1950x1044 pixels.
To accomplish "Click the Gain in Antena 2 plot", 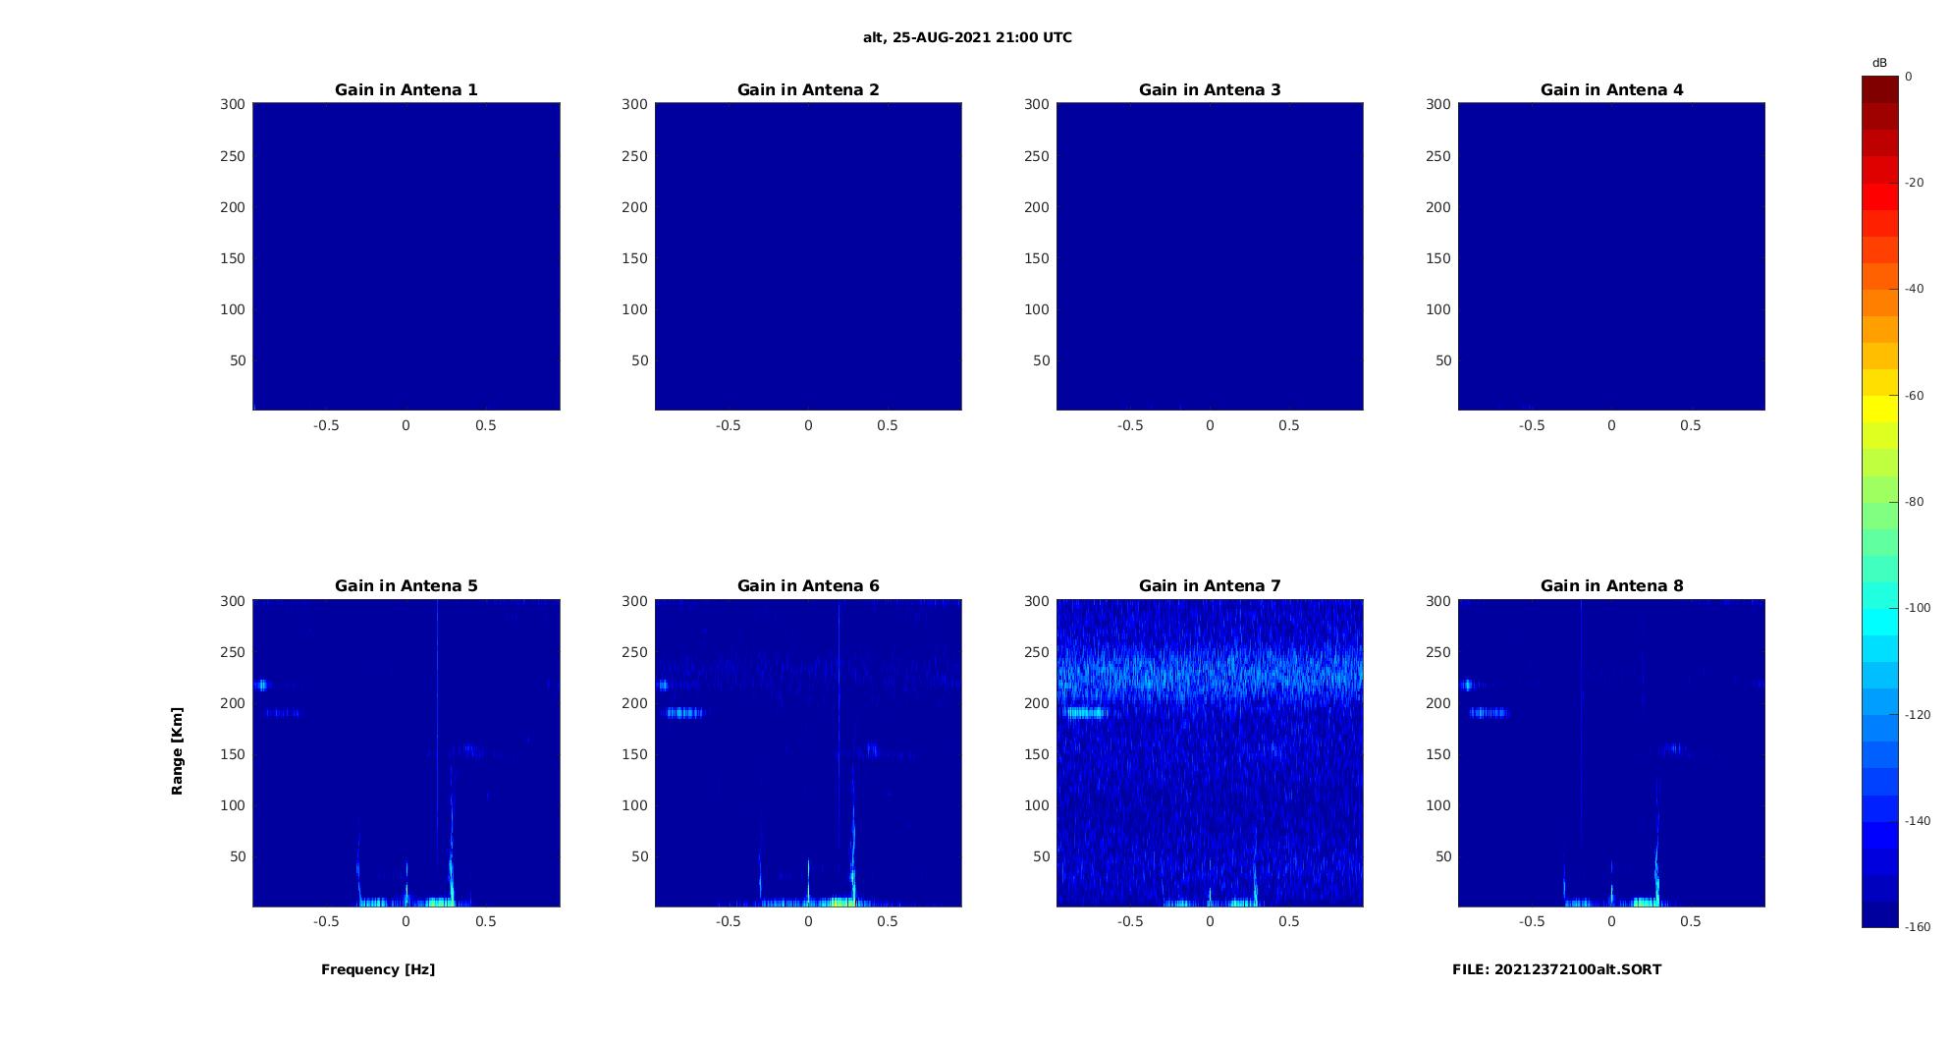I will coord(808,256).
